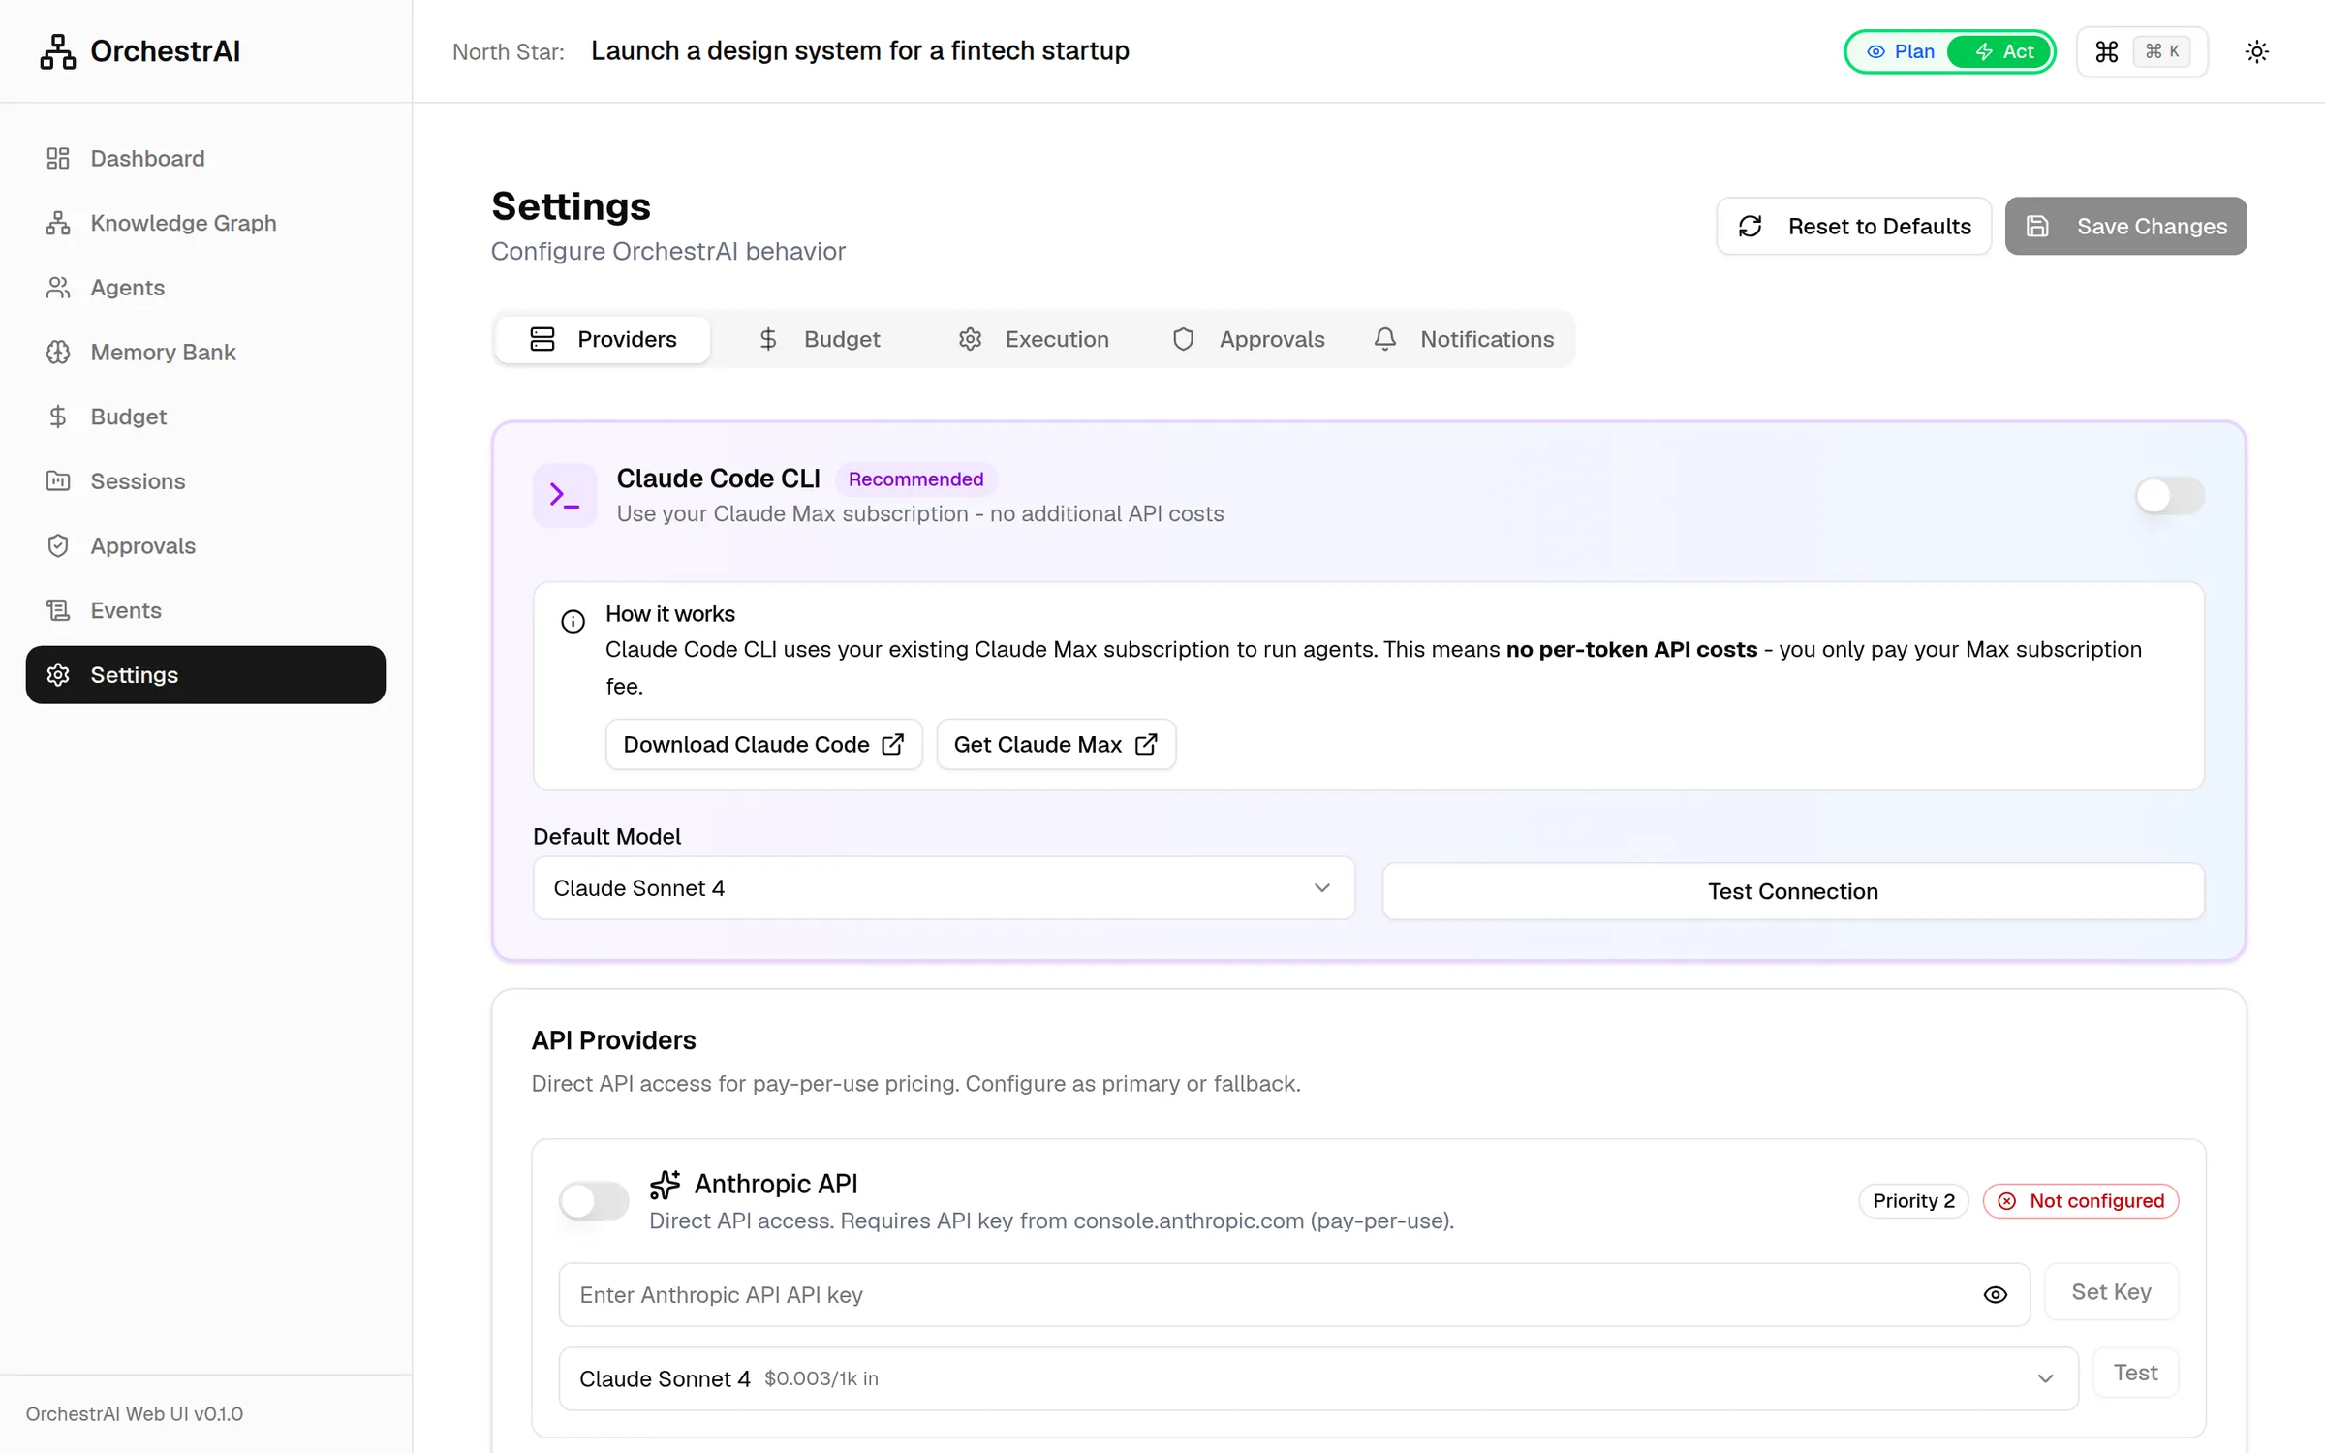Open the command palette ⌘K button
Image resolution: width=2325 pixels, height=1453 pixels.
coord(2142,51)
